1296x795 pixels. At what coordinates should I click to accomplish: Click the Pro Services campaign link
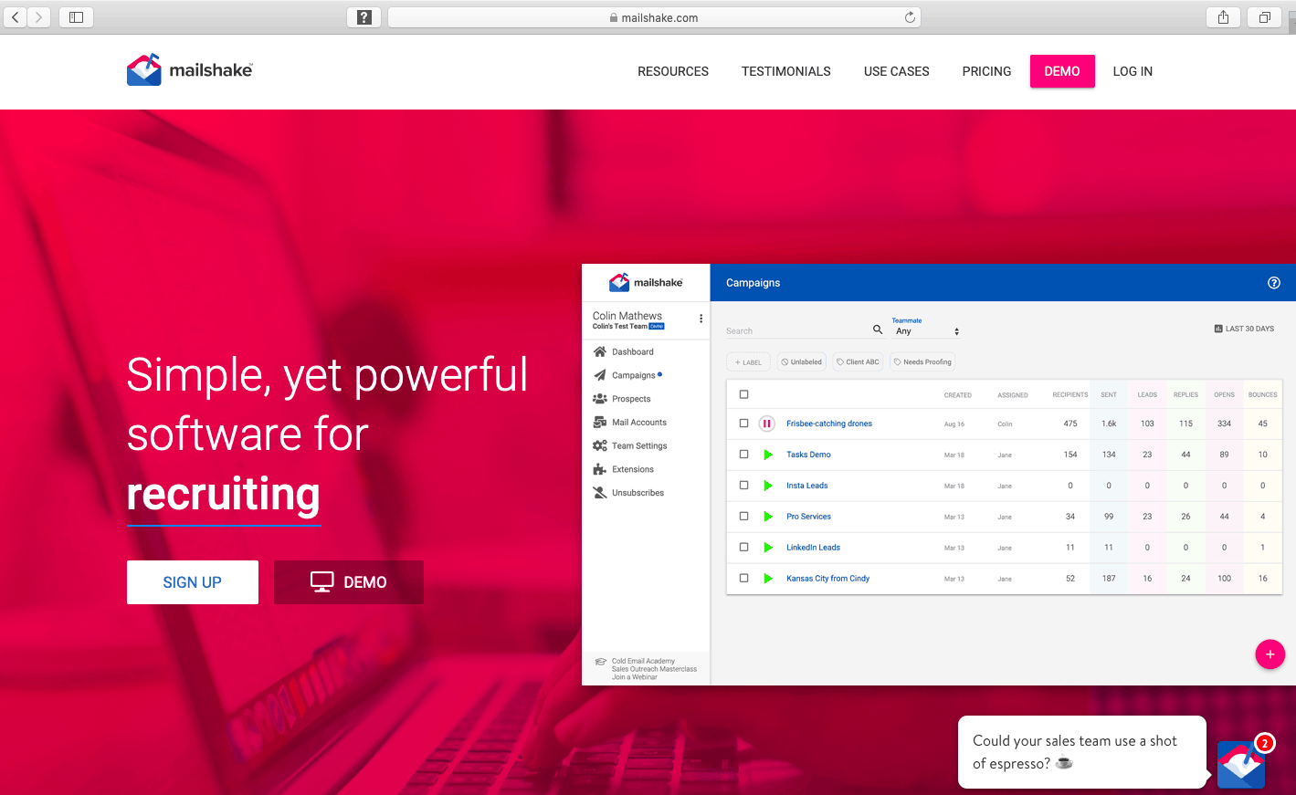click(808, 517)
